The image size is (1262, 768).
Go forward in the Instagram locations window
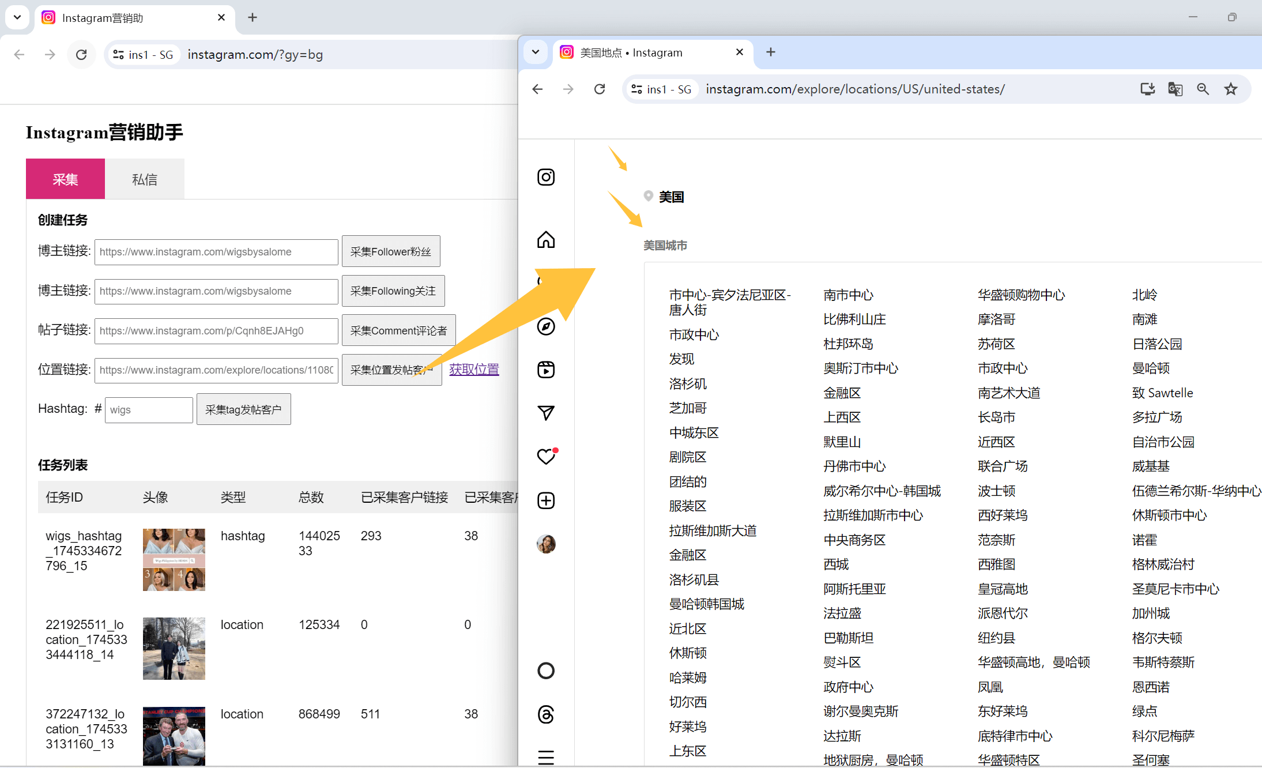[568, 89]
